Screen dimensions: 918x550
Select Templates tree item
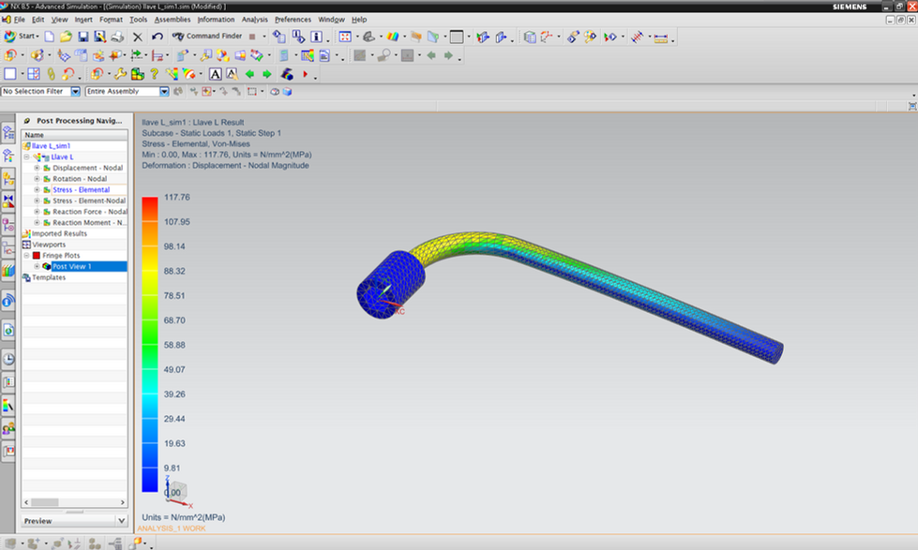pos(49,277)
